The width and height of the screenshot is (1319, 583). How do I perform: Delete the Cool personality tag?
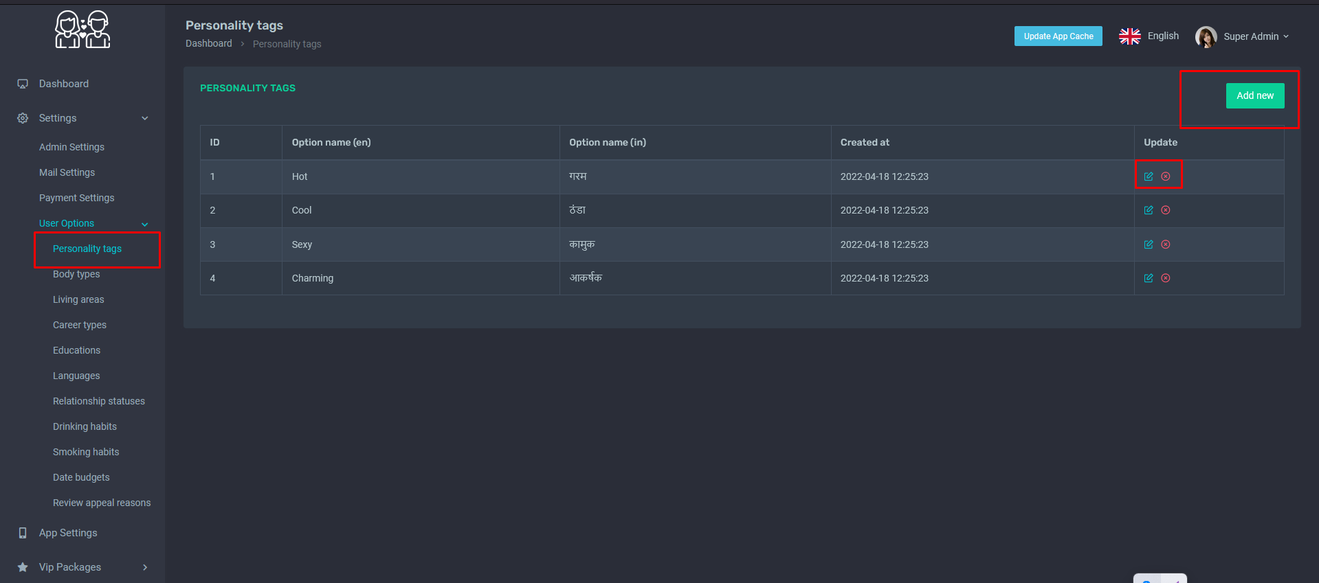pyautogui.click(x=1165, y=210)
